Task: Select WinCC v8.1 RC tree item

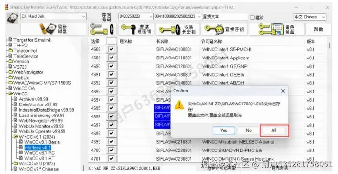Action: (x=39, y=153)
